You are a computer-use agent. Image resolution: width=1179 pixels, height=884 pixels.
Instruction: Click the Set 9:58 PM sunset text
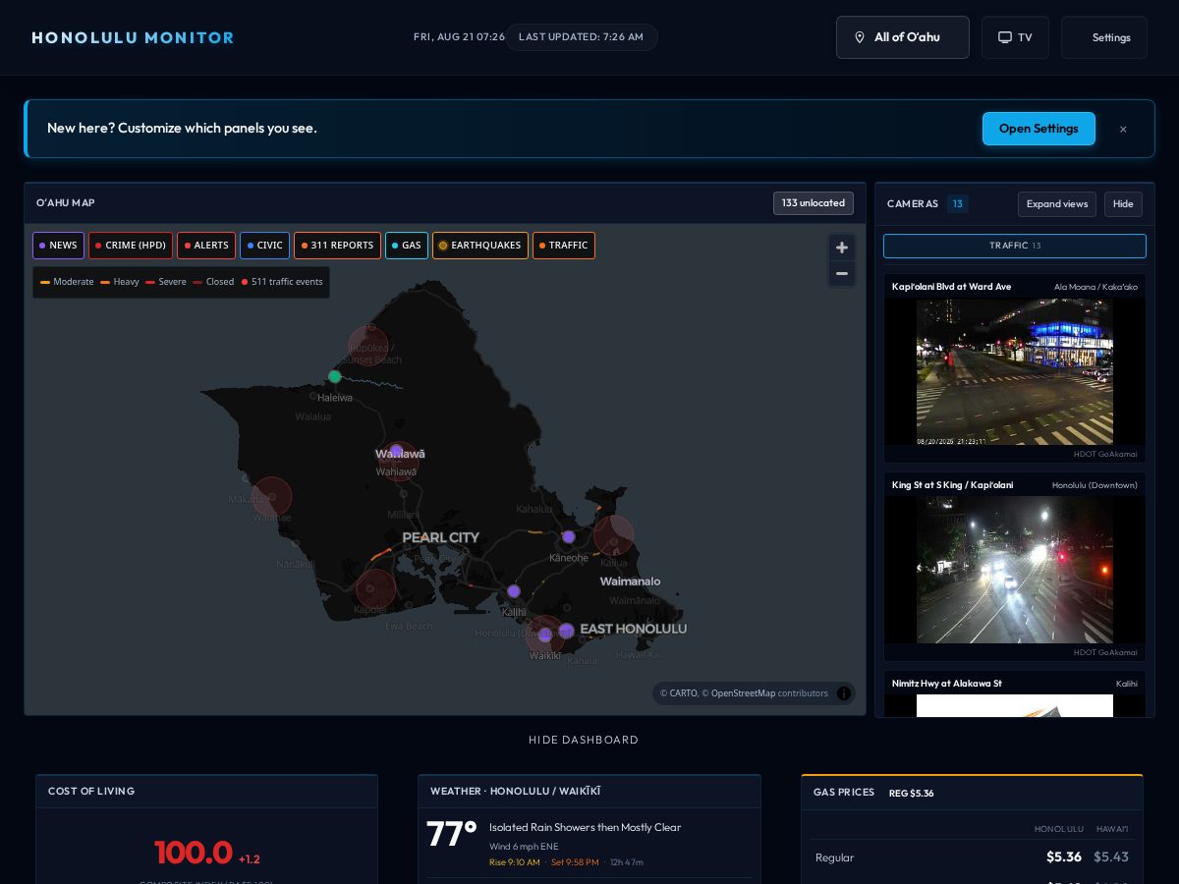[575, 862]
